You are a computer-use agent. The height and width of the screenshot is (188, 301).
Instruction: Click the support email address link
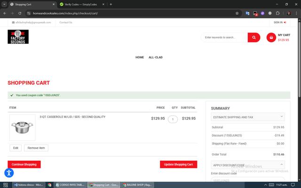(x=33, y=23)
